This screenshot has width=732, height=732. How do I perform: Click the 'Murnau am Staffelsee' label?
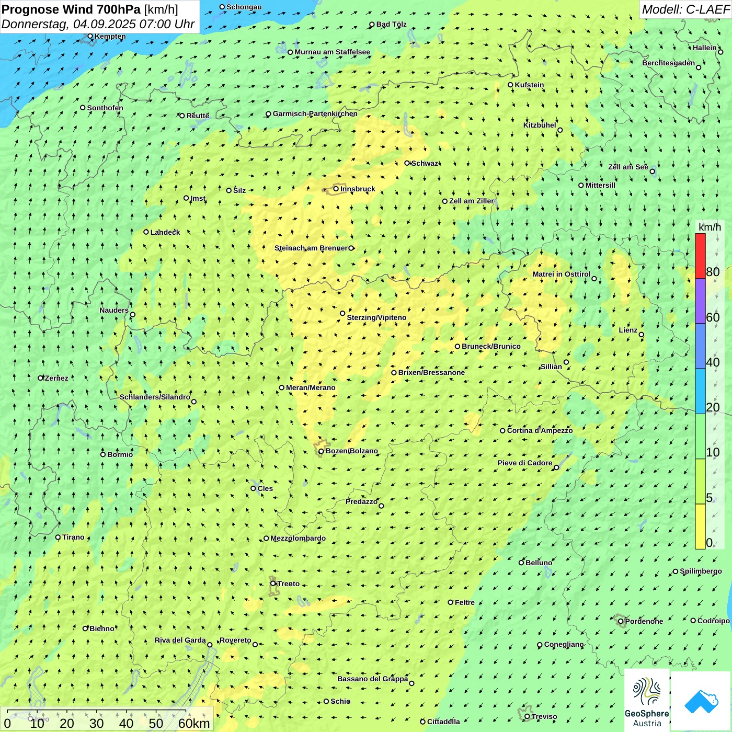tap(332, 52)
